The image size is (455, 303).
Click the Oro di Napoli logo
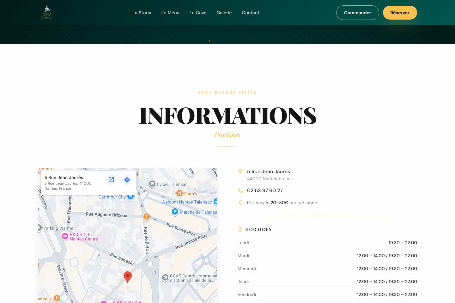(47, 13)
